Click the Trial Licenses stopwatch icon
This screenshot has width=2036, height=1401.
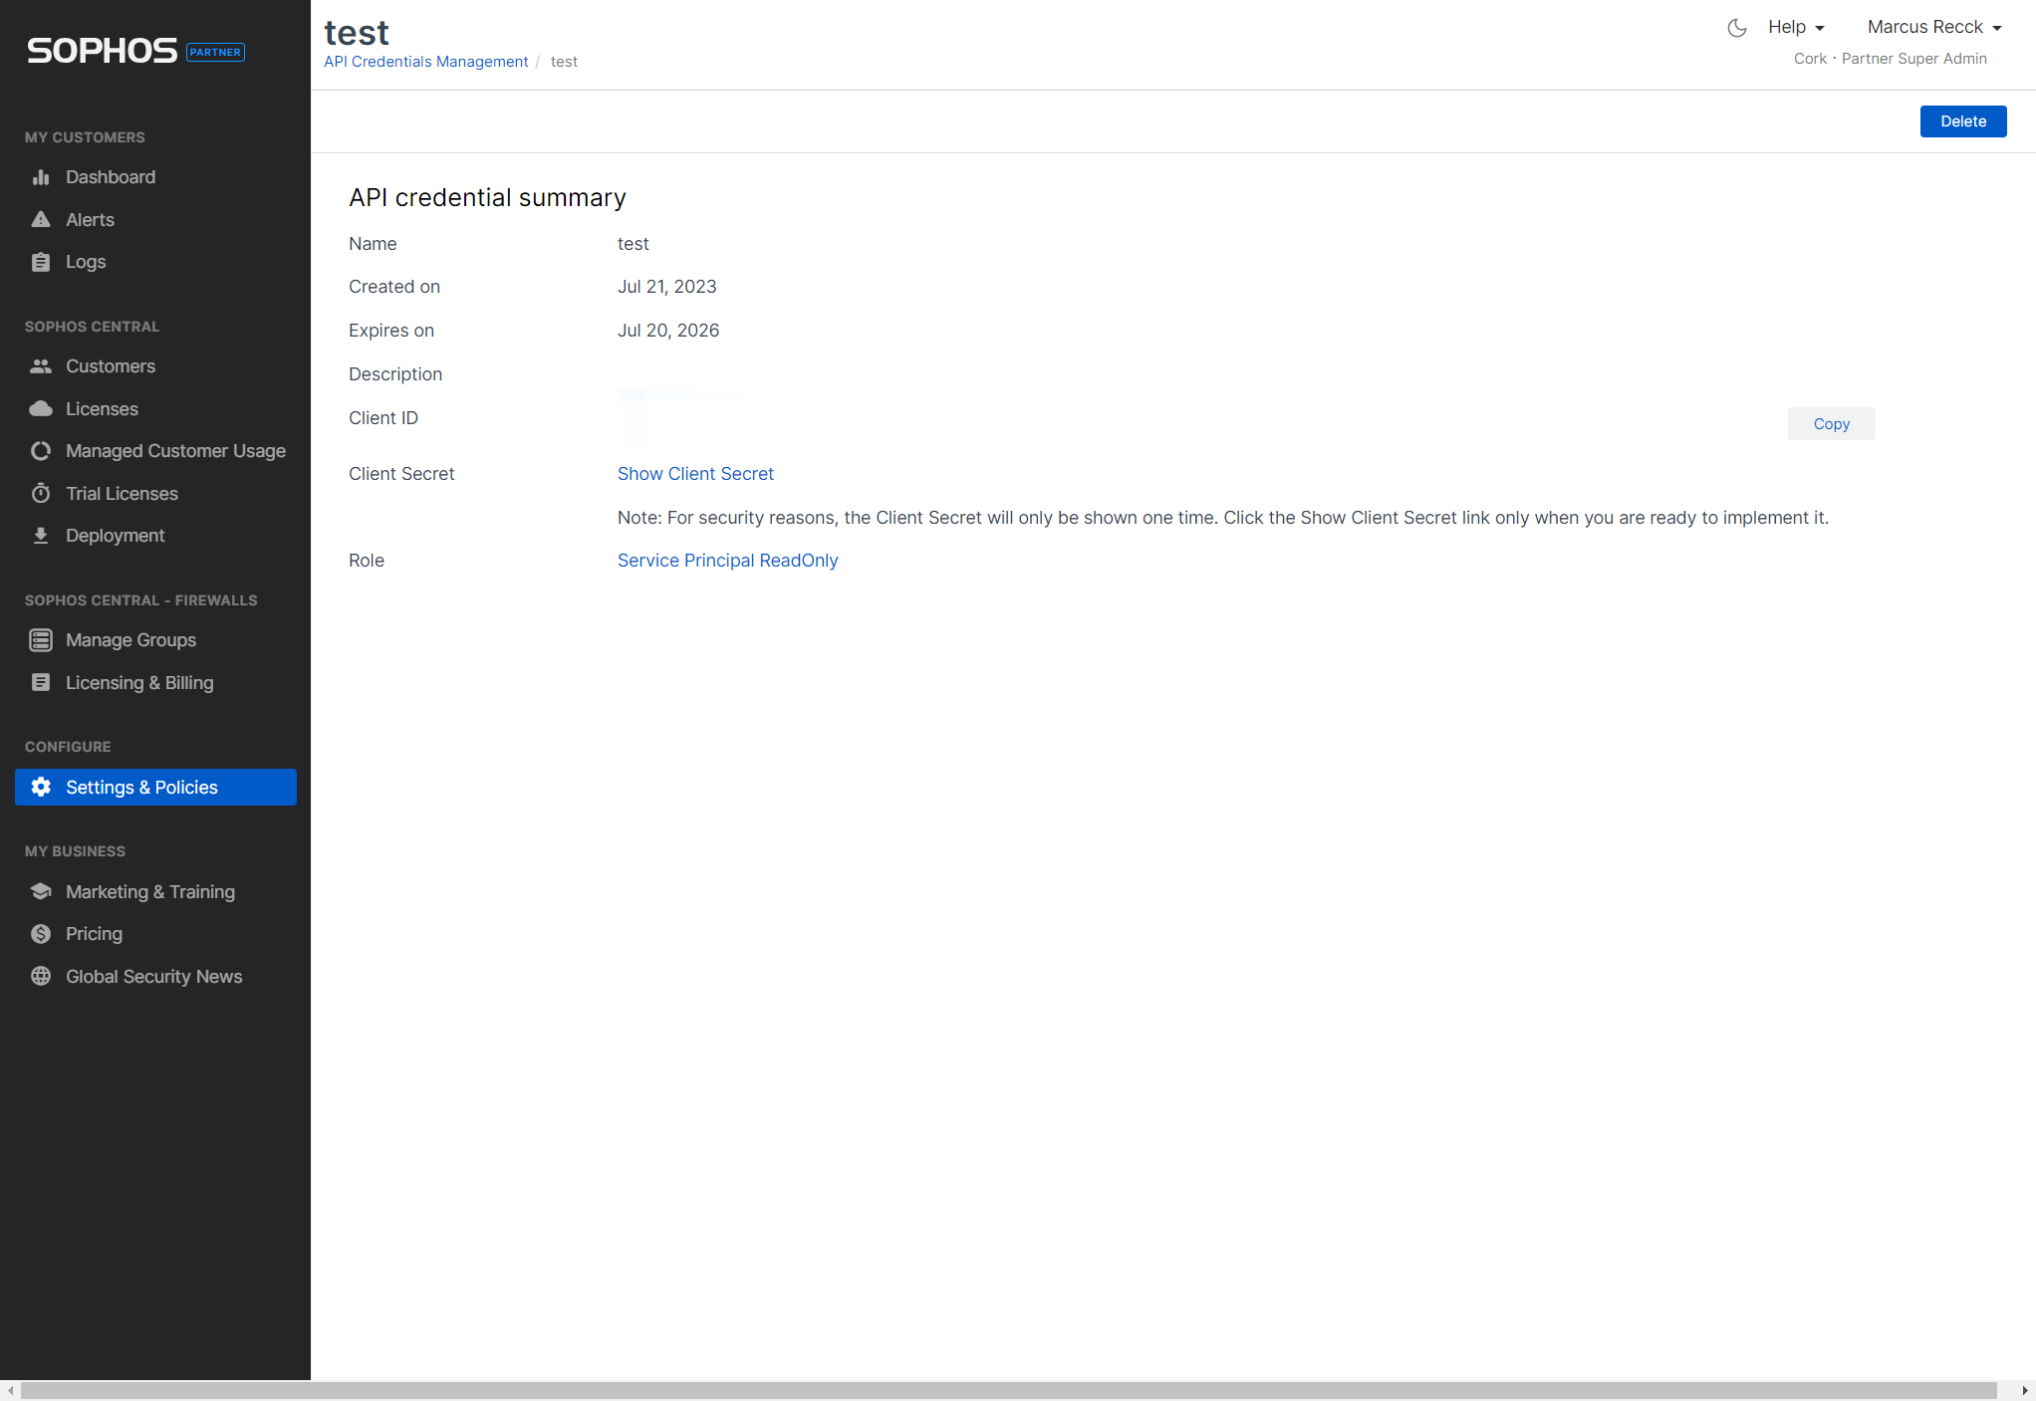coord(41,494)
